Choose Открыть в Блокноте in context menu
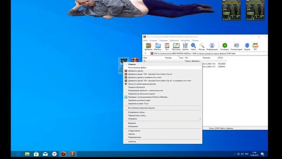 click(163, 87)
